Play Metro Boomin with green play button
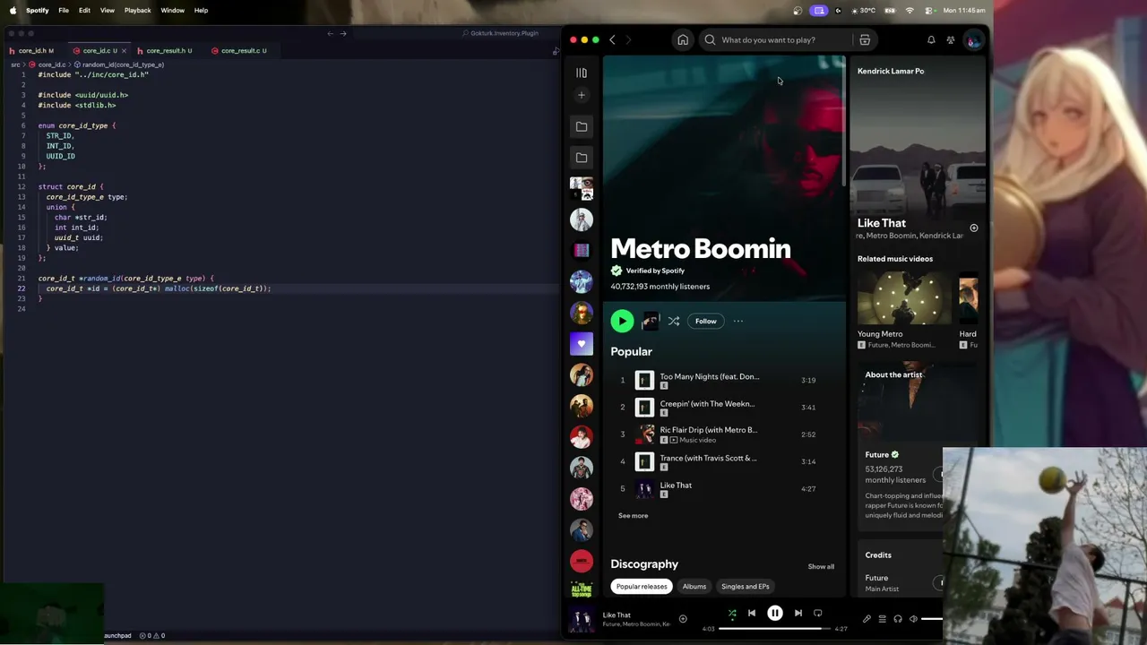This screenshot has height=645, width=1147. click(622, 321)
